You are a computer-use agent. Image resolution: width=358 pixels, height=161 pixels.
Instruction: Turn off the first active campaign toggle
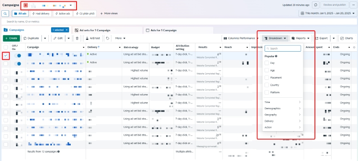coord(17,55)
